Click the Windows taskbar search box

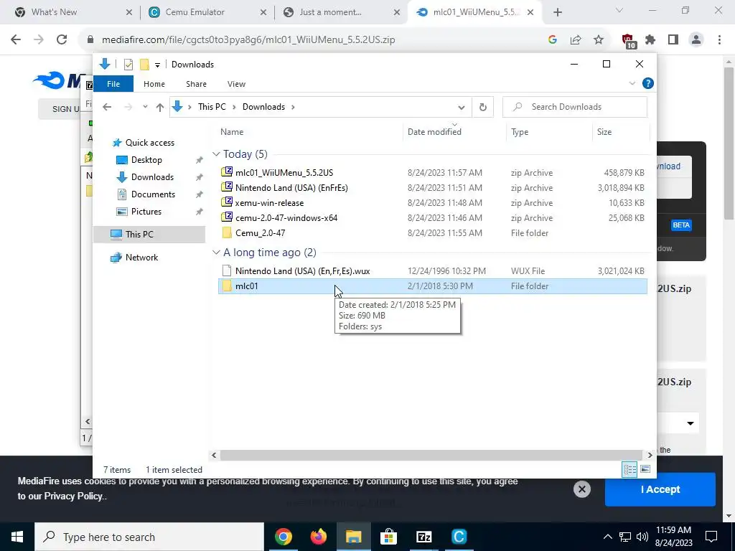(x=150, y=537)
